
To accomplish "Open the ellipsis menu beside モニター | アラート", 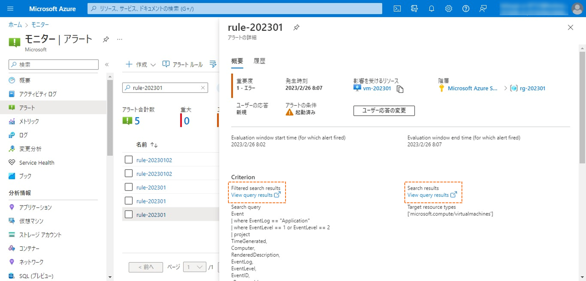I will (x=120, y=39).
